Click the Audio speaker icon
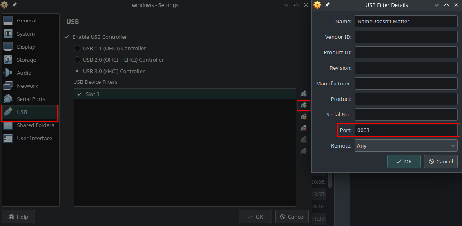The image size is (462, 226). point(8,73)
